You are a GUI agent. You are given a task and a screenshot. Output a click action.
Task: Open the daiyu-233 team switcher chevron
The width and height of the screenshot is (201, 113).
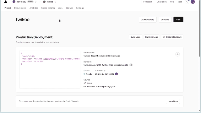click(36, 2)
